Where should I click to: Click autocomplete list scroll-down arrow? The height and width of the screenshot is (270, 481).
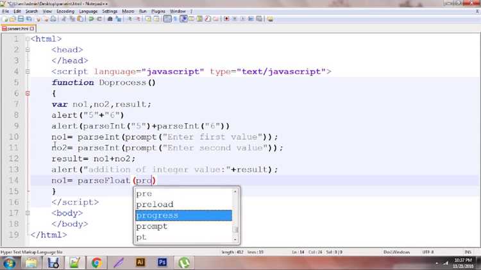click(235, 239)
